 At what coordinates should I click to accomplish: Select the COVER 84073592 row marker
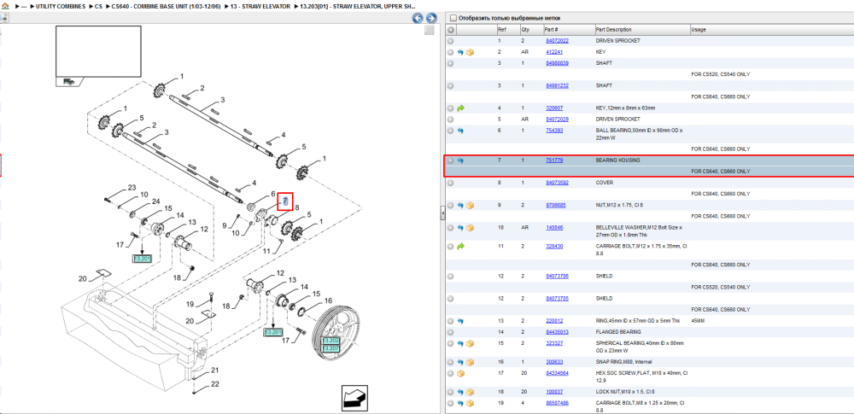pyautogui.click(x=450, y=183)
